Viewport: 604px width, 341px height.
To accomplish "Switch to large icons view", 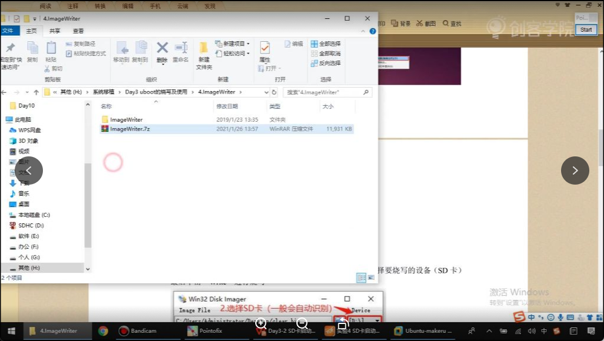I will [x=371, y=278].
